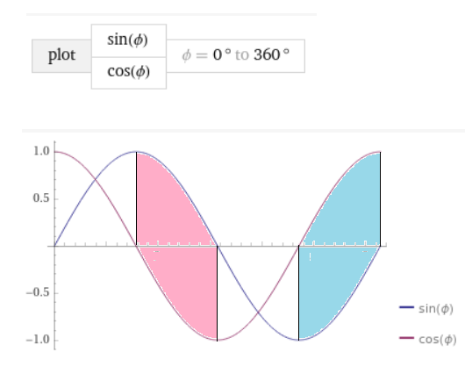
Task: Select the sin(ϕ) input cell
Action: pyautogui.click(x=129, y=40)
